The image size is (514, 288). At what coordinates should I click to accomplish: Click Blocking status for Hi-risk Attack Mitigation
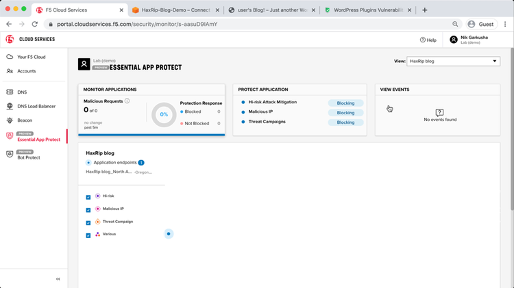click(345, 103)
